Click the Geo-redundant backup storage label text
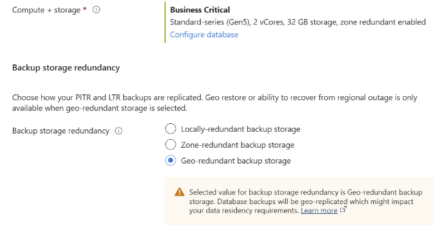Image resolution: width=442 pixels, height=228 pixels. (236, 161)
